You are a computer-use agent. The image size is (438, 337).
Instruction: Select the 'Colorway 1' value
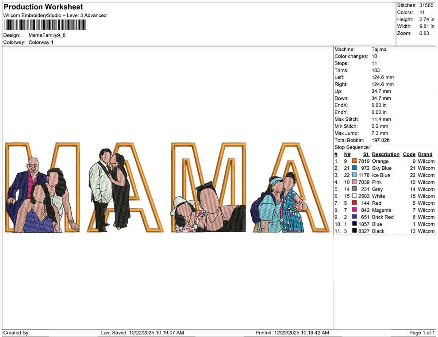(x=41, y=42)
